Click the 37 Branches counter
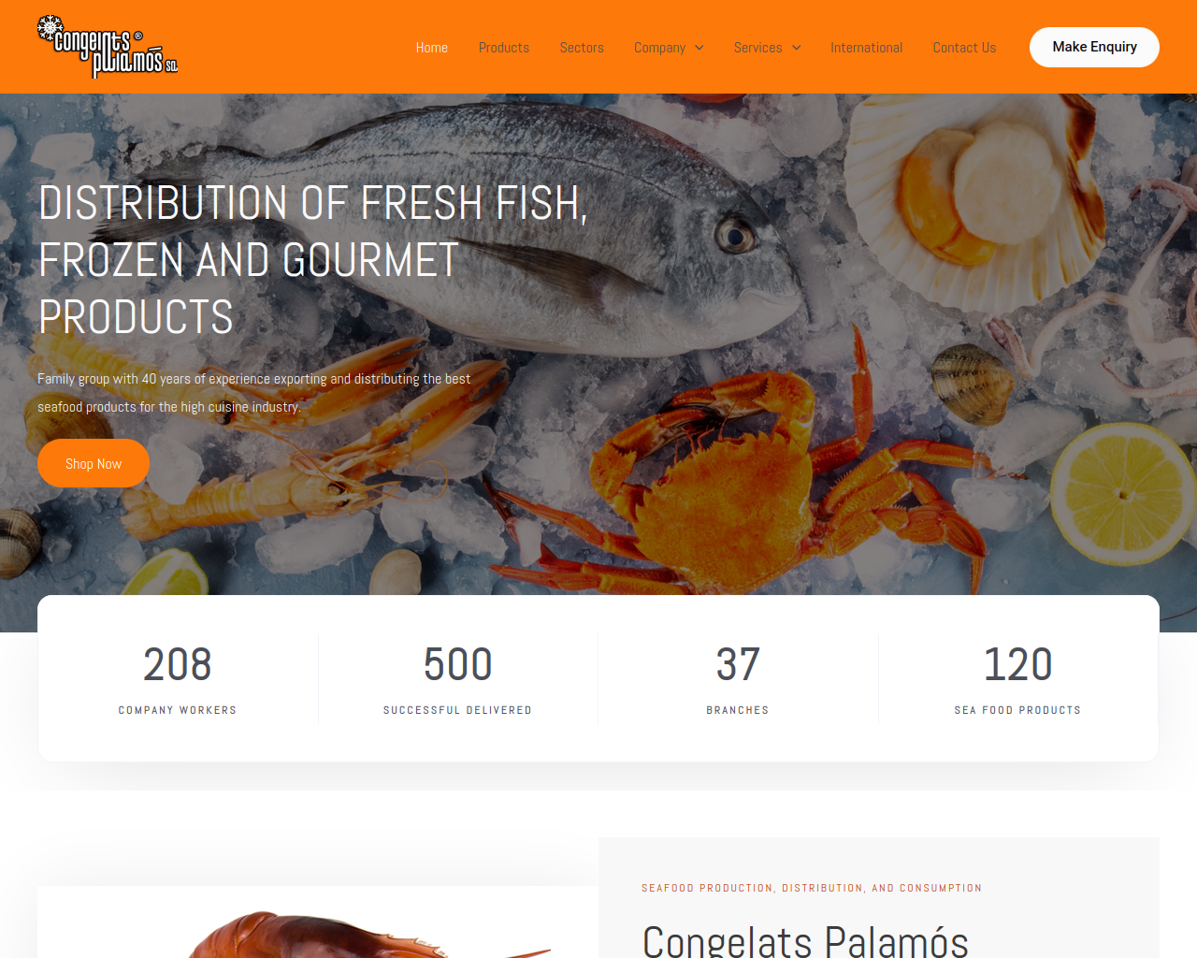The height and width of the screenshot is (958, 1197). tap(738, 678)
